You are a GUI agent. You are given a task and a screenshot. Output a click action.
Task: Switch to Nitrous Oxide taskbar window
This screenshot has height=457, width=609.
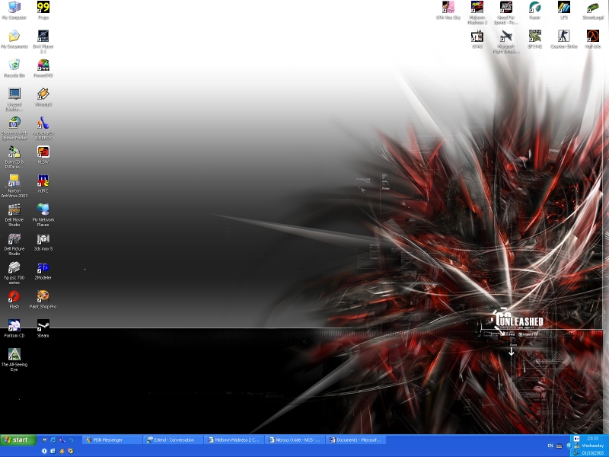pyautogui.click(x=295, y=440)
